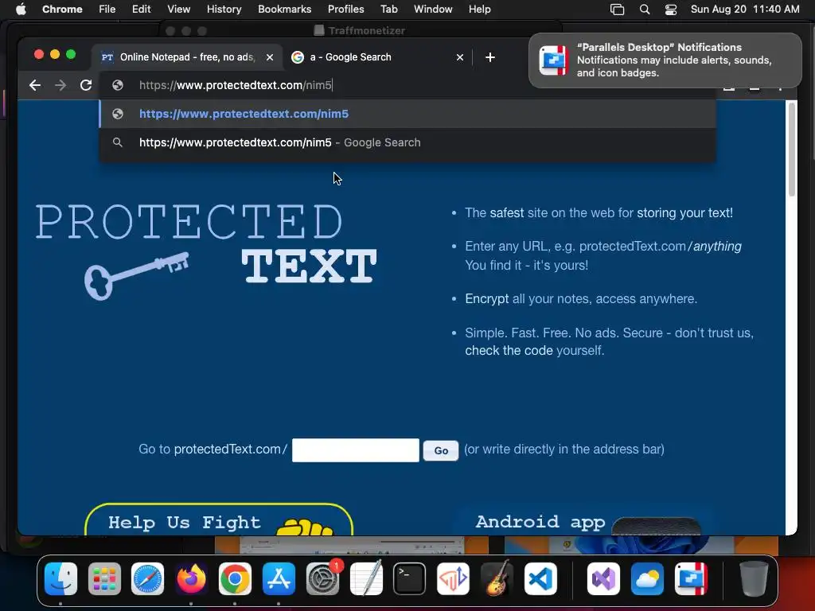This screenshot has height=611, width=815.
Task: Launch Firefox from the Dock
Action: 191,578
